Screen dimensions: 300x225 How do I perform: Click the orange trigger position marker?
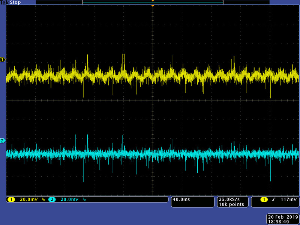(x=153, y=6)
